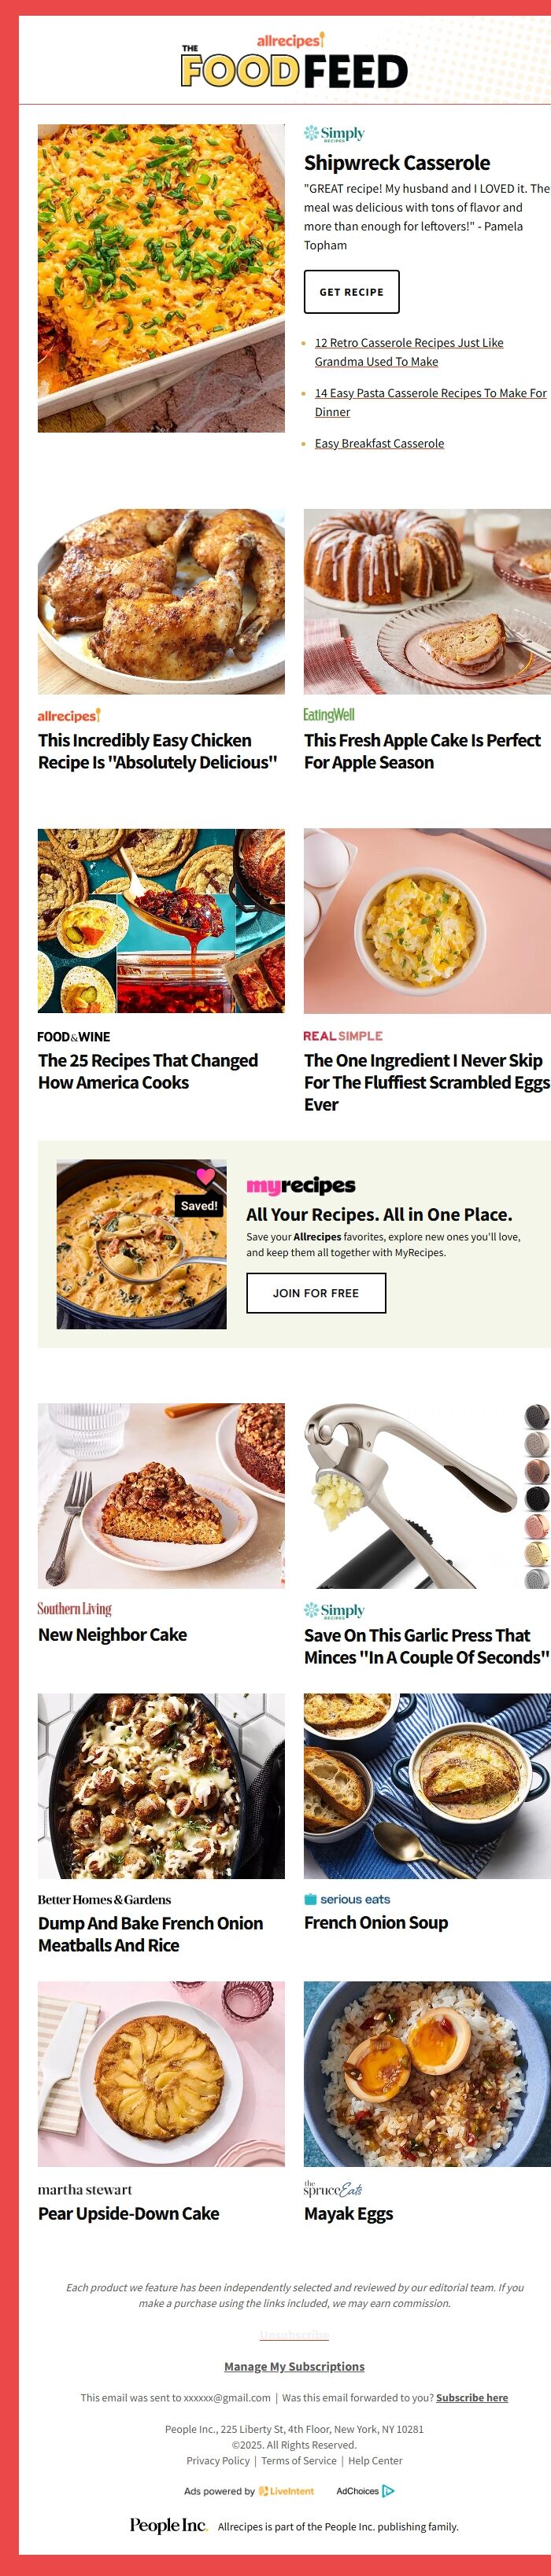Click the EatingWell logo above apple cake
The height and width of the screenshot is (2576, 551).
tap(329, 715)
